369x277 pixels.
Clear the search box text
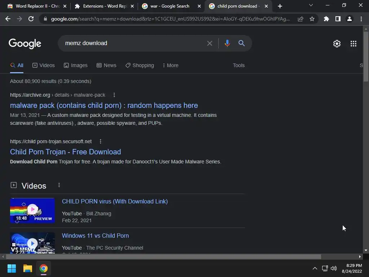pyautogui.click(x=209, y=43)
